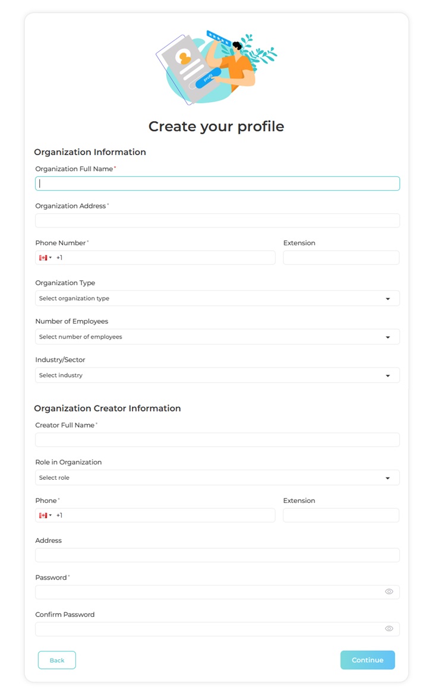Open the country flag selector for Phone Number
Viewport: 433px width, 696px height.
pos(45,257)
